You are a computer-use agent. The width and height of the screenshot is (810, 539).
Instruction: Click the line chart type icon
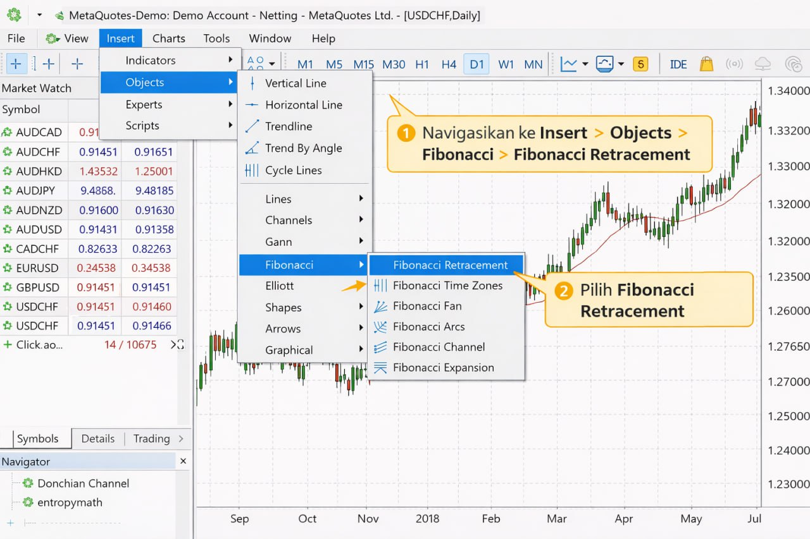(x=569, y=64)
